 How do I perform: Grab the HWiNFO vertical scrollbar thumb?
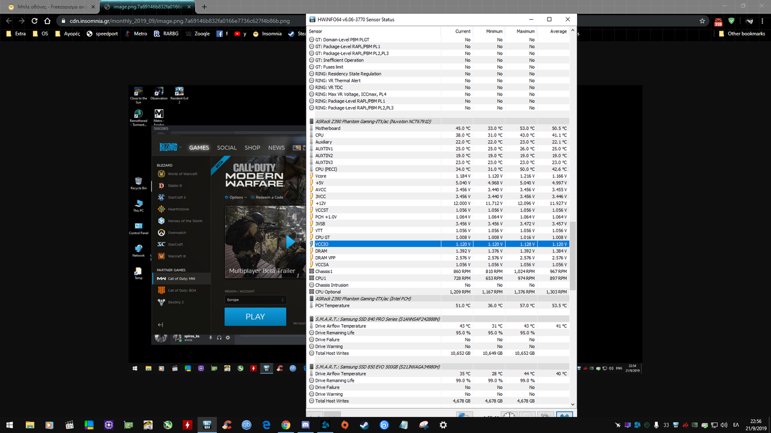pos(574,256)
